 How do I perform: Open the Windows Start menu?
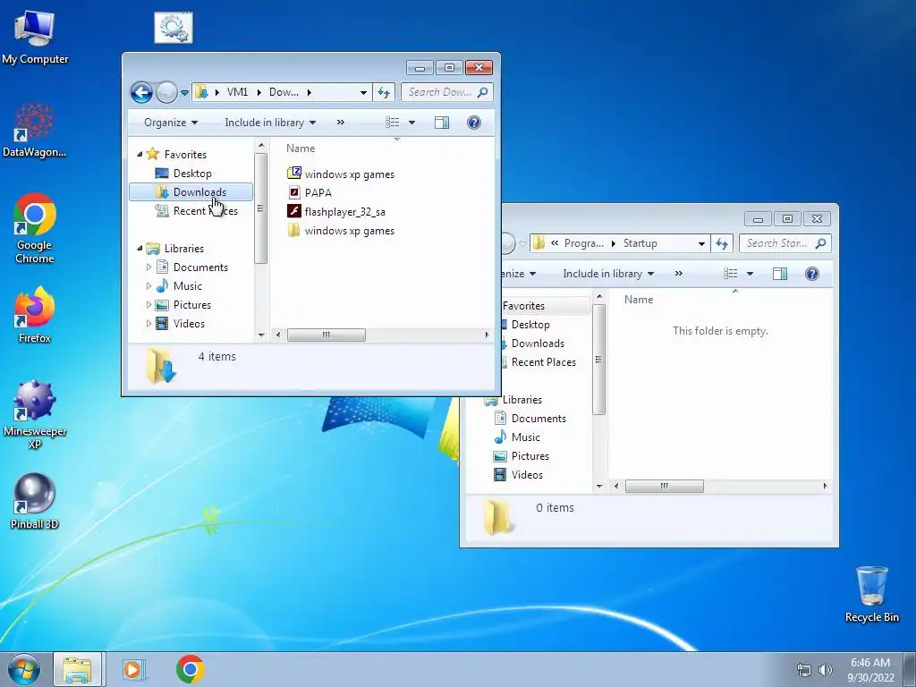[x=23, y=669]
